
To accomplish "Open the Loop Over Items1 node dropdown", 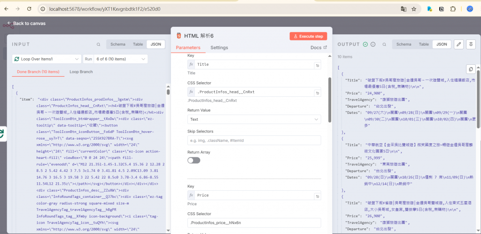I will pyautogui.click(x=47, y=59).
